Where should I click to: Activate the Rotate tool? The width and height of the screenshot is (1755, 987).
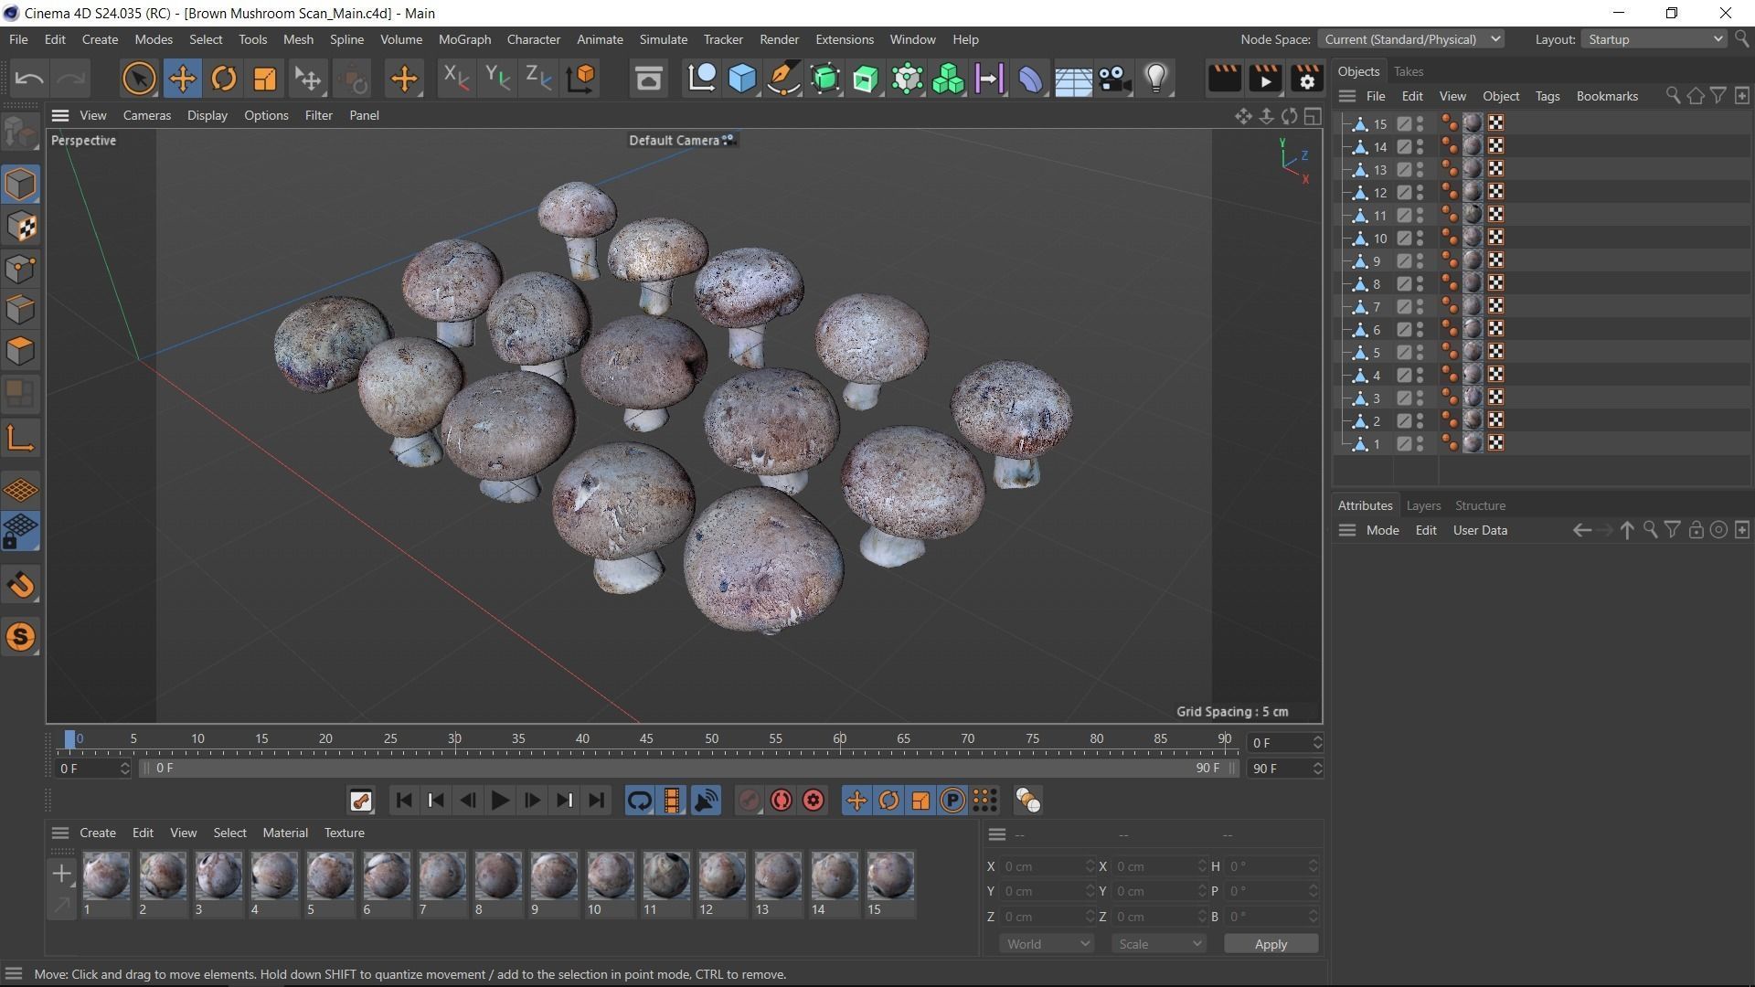(224, 79)
